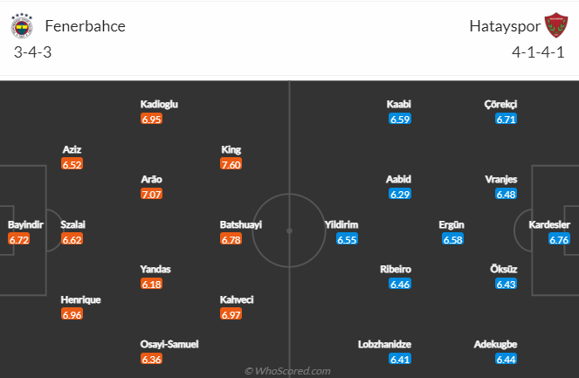This screenshot has width=579, height=378.
Task: Click Aabid's 6.29 rating badge
Action: (x=400, y=194)
